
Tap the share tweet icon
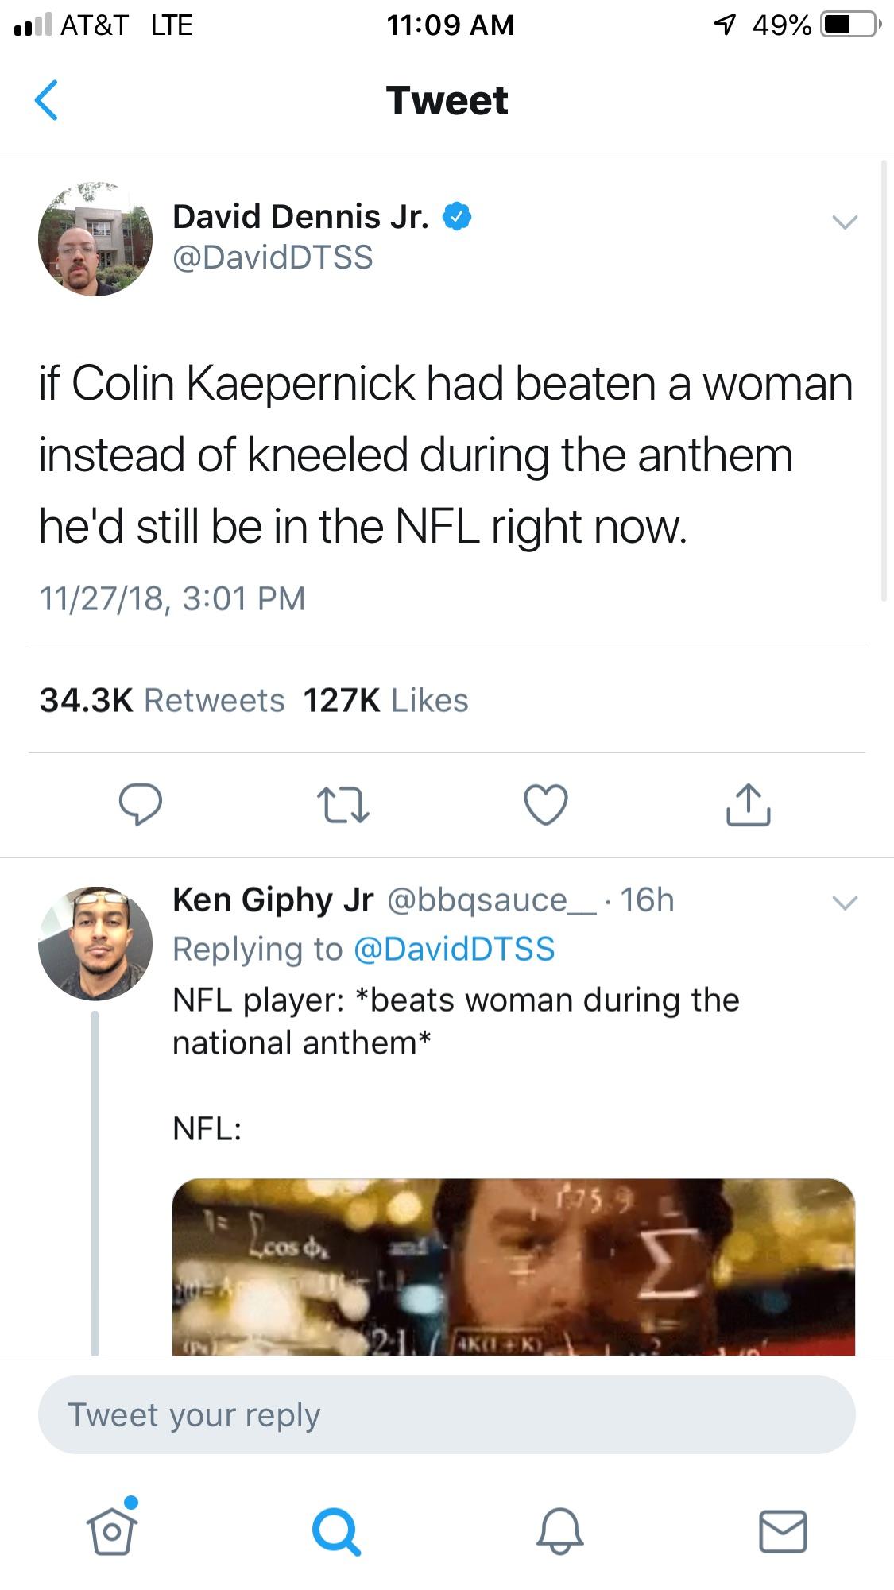pos(748,805)
